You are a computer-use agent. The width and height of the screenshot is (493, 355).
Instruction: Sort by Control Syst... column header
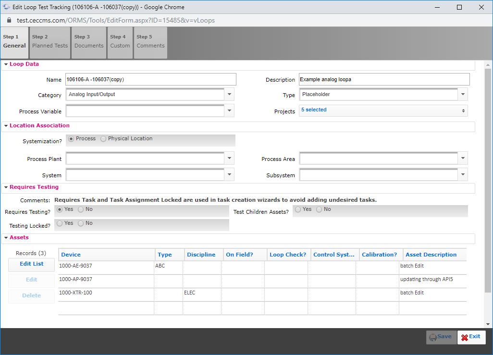point(335,255)
